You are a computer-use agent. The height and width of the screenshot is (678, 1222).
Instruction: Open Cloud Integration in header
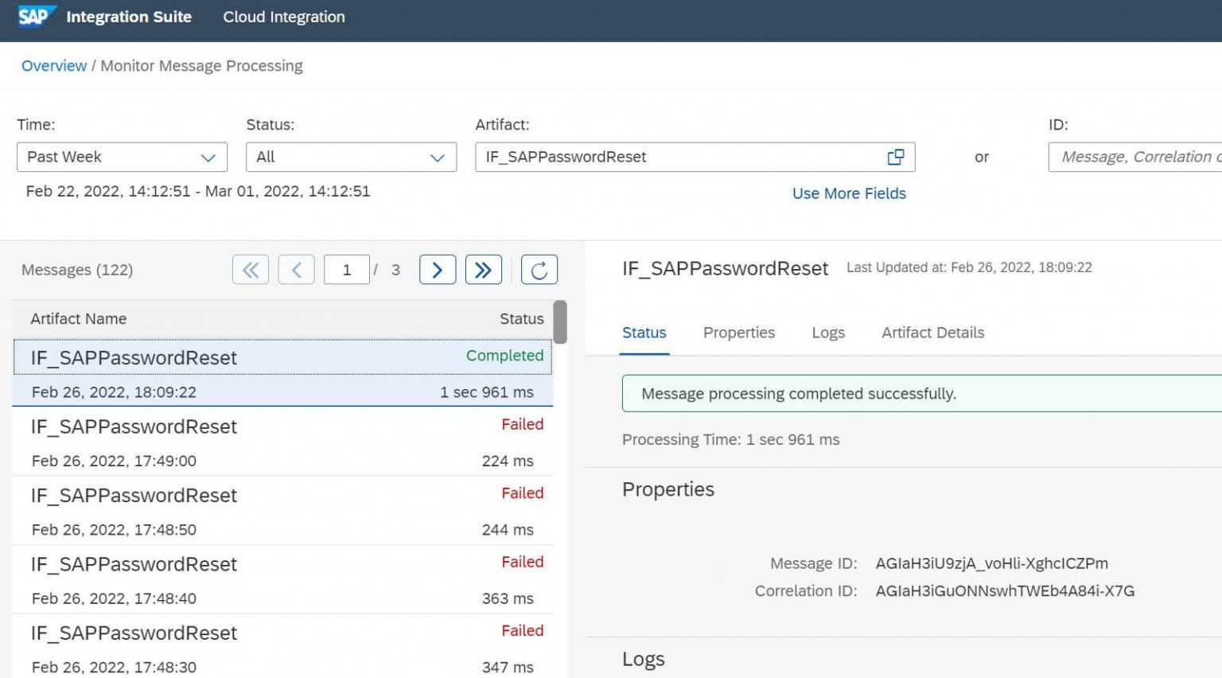coord(284,17)
